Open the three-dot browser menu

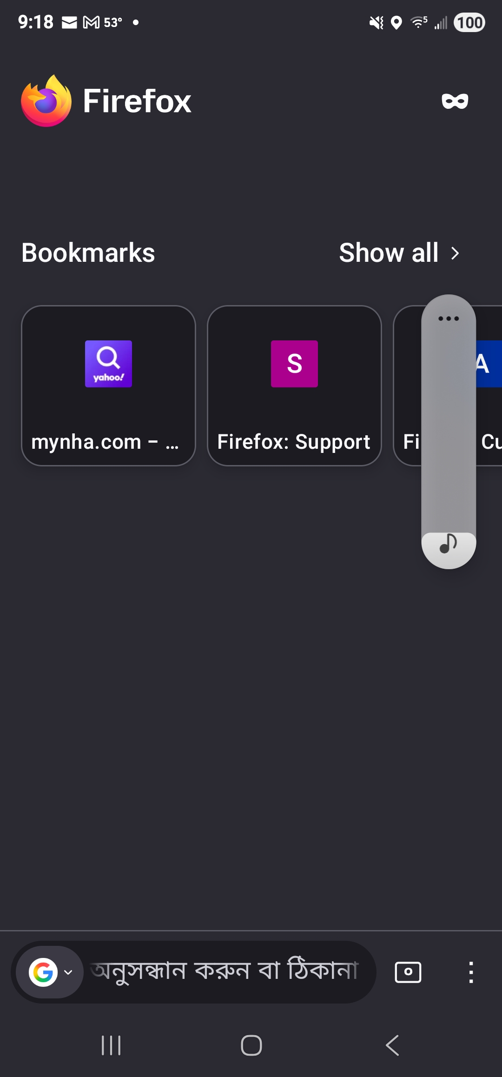click(x=471, y=972)
